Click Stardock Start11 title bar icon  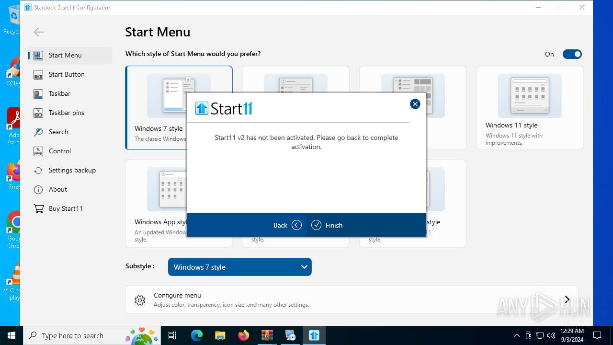28,7
